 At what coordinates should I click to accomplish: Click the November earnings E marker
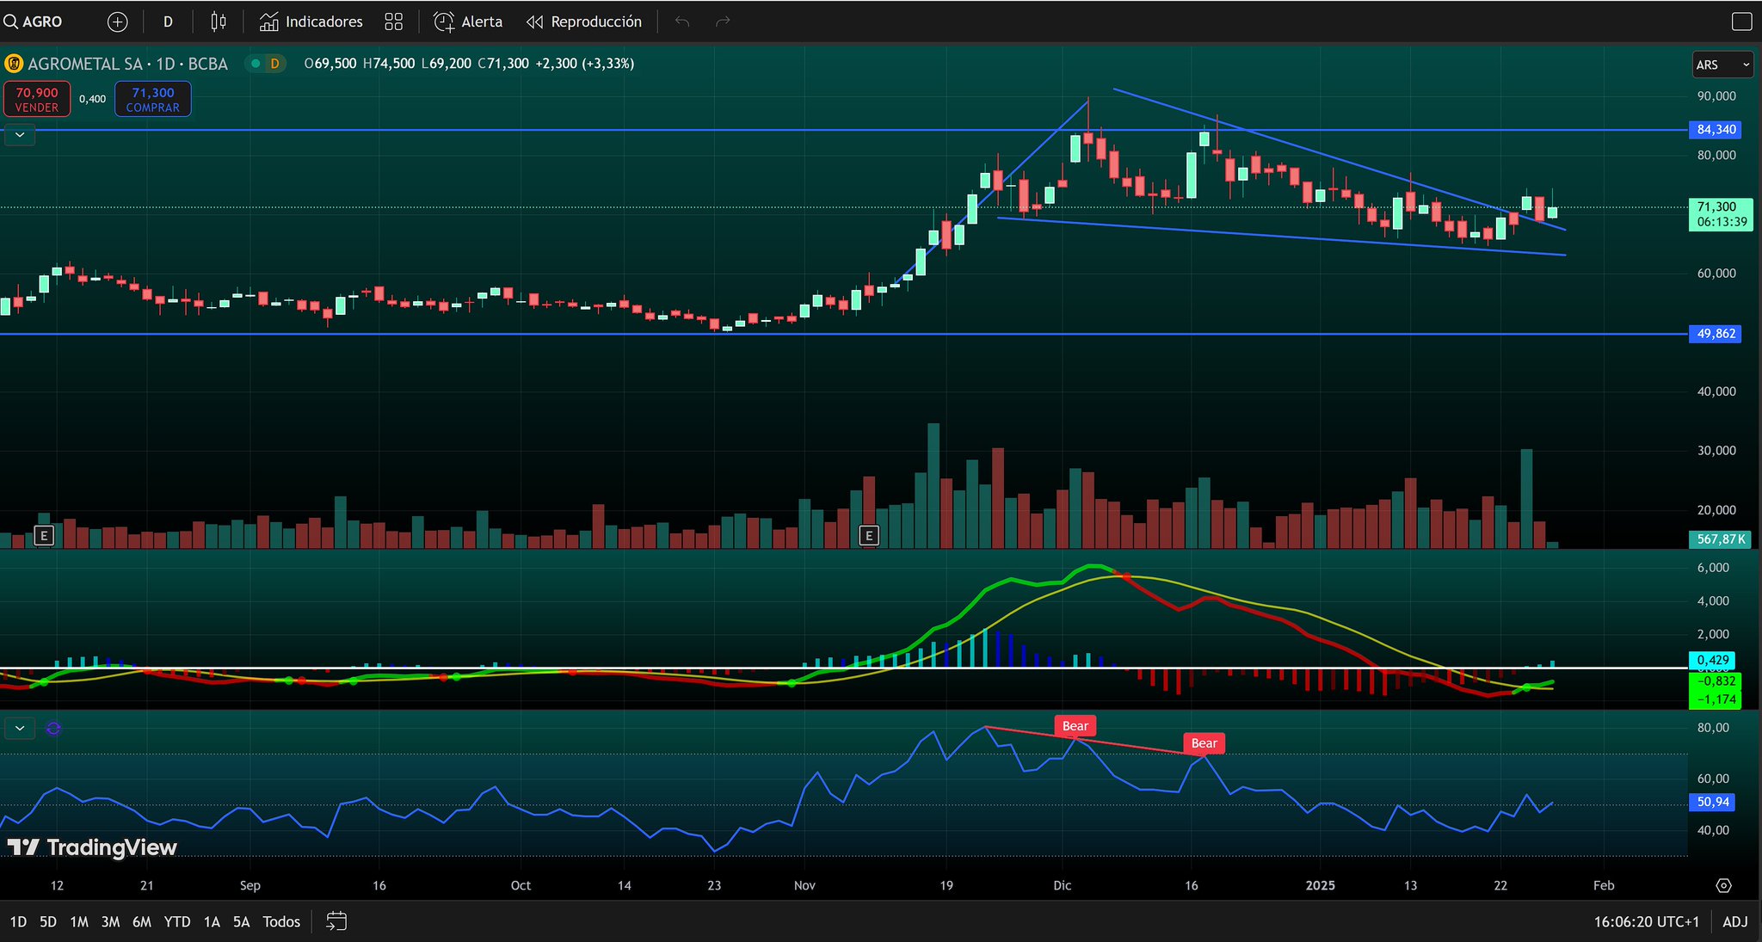click(869, 536)
